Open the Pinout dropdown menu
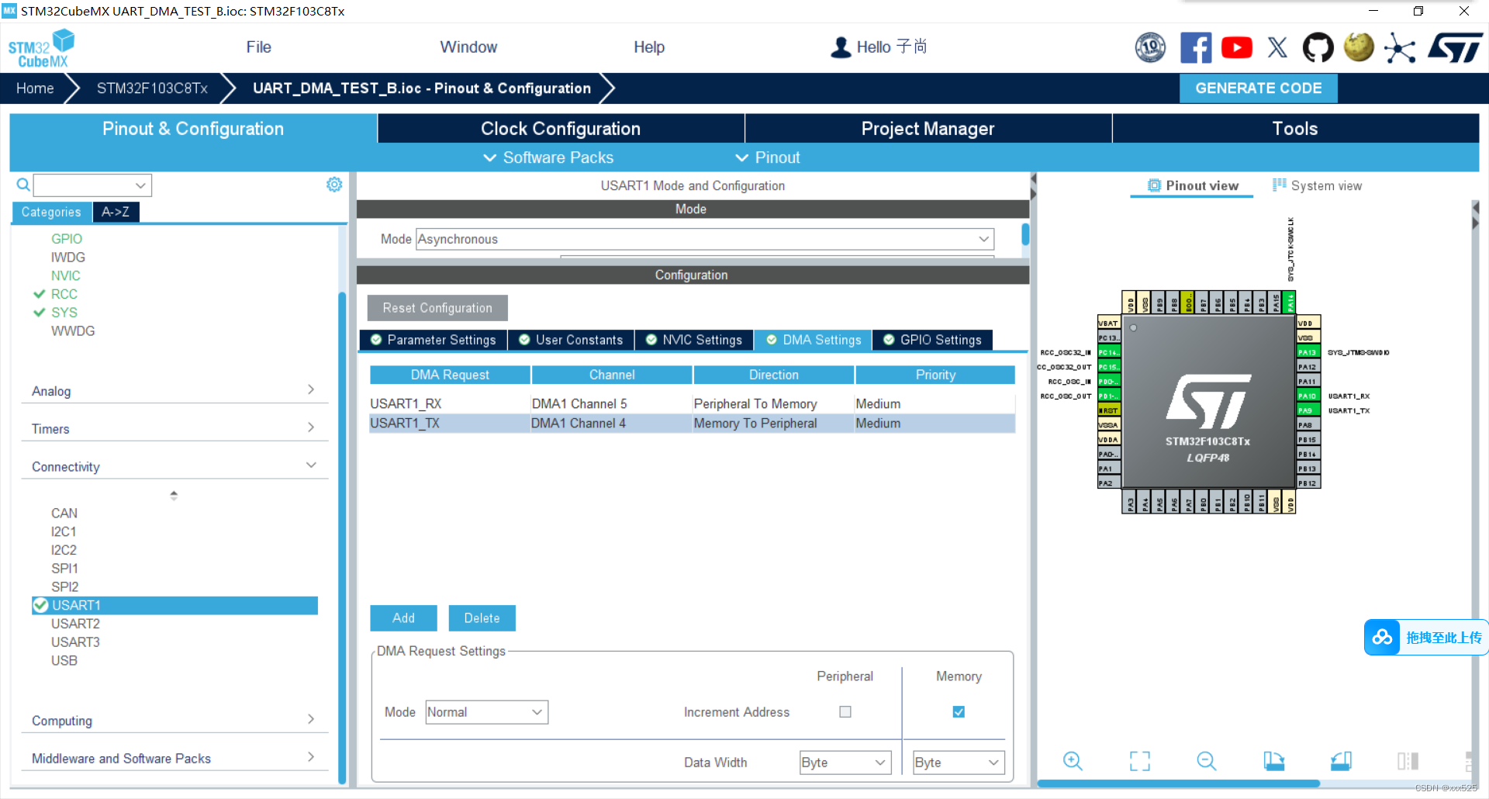This screenshot has width=1489, height=799. pos(768,157)
